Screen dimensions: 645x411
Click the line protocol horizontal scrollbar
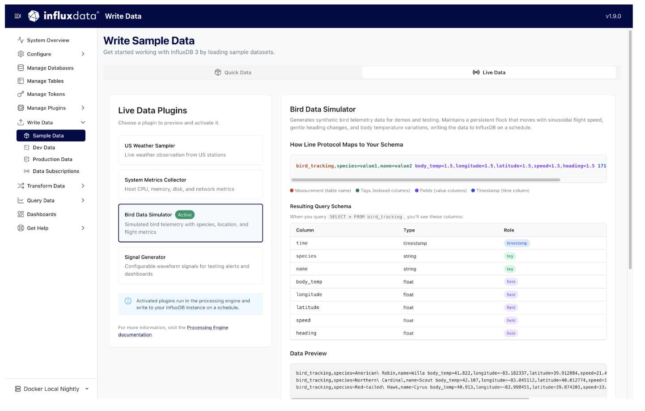tap(425, 180)
